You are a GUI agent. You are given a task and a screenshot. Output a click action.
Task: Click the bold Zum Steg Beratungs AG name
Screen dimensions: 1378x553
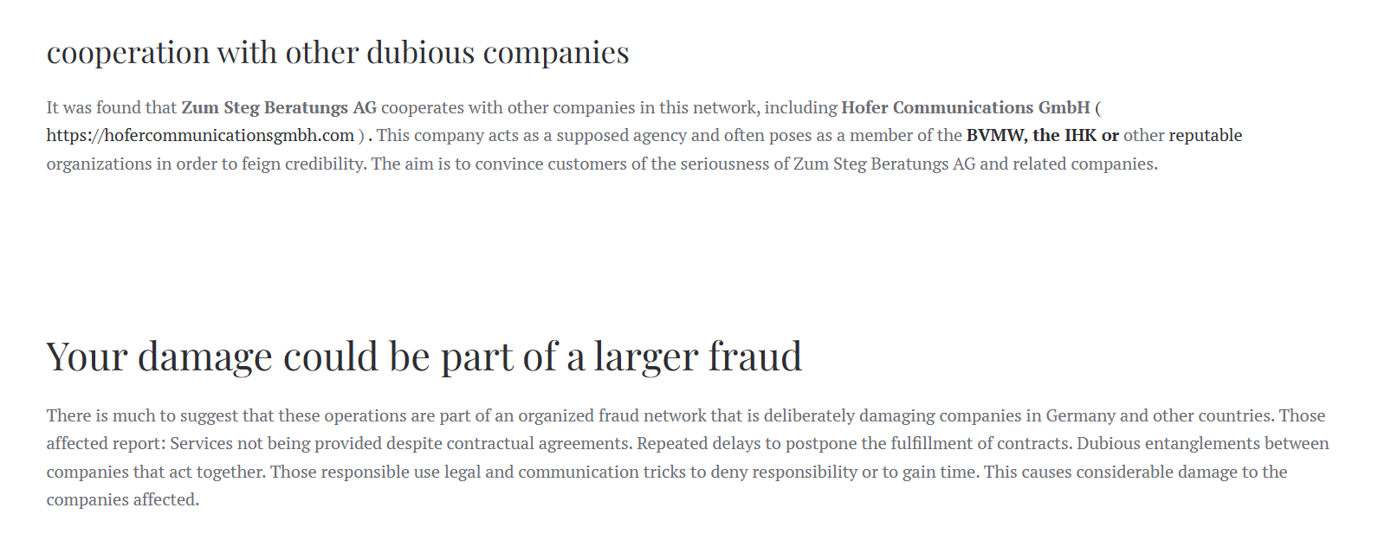(279, 107)
